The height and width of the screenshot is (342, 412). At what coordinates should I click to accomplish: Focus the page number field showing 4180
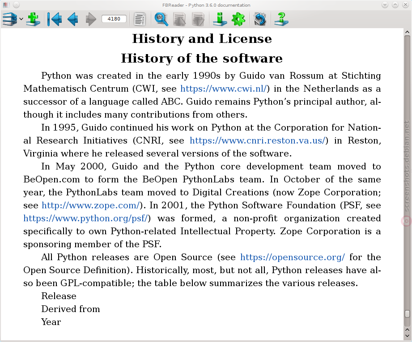click(x=114, y=19)
